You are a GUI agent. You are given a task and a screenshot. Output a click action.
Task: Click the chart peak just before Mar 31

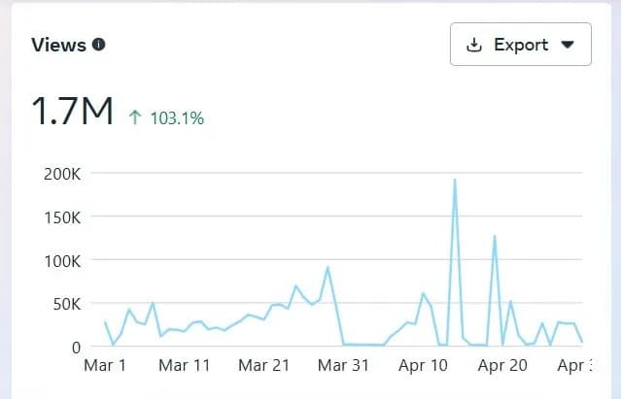(328, 268)
